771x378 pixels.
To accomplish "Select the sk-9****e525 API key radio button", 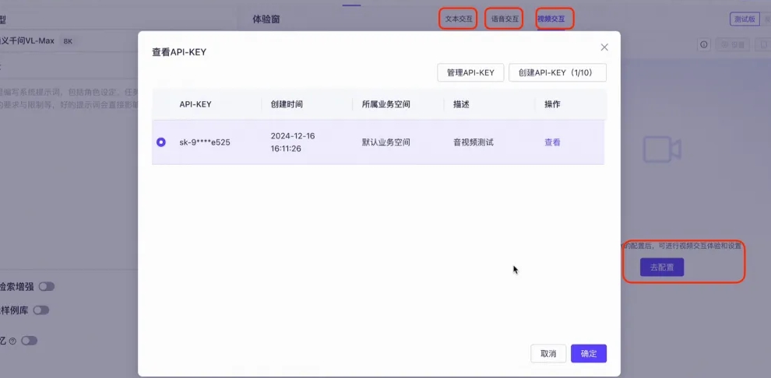I will (161, 142).
